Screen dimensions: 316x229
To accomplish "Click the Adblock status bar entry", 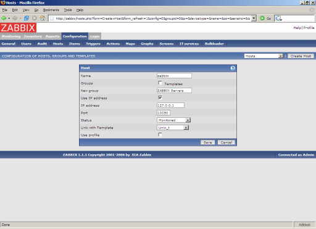I will [304, 225].
